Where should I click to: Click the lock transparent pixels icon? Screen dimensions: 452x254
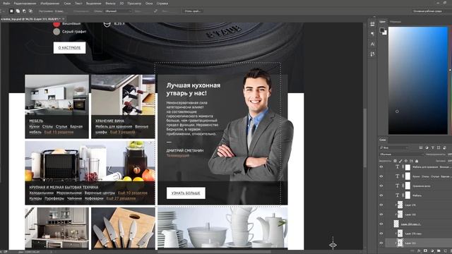coord(395,161)
